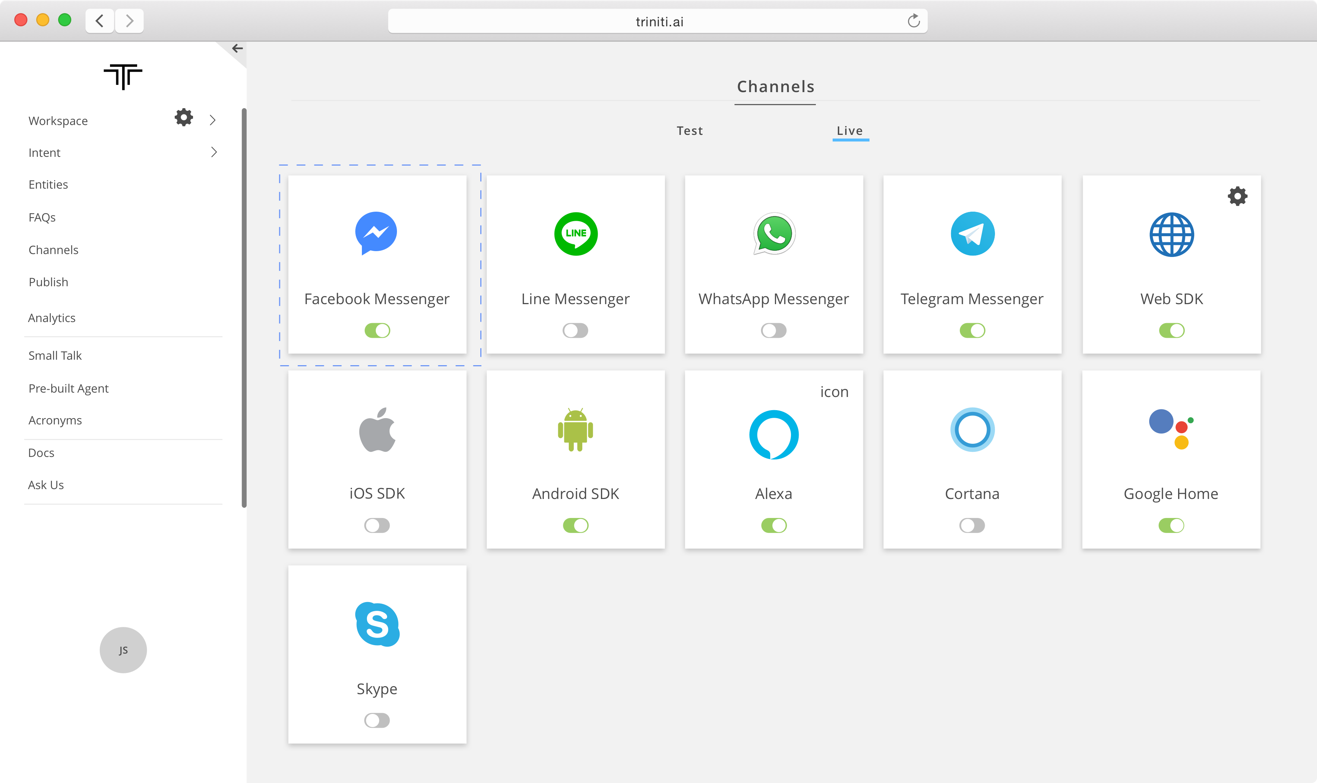Image resolution: width=1317 pixels, height=783 pixels.
Task: Click the Android robot icon
Action: [575, 430]
